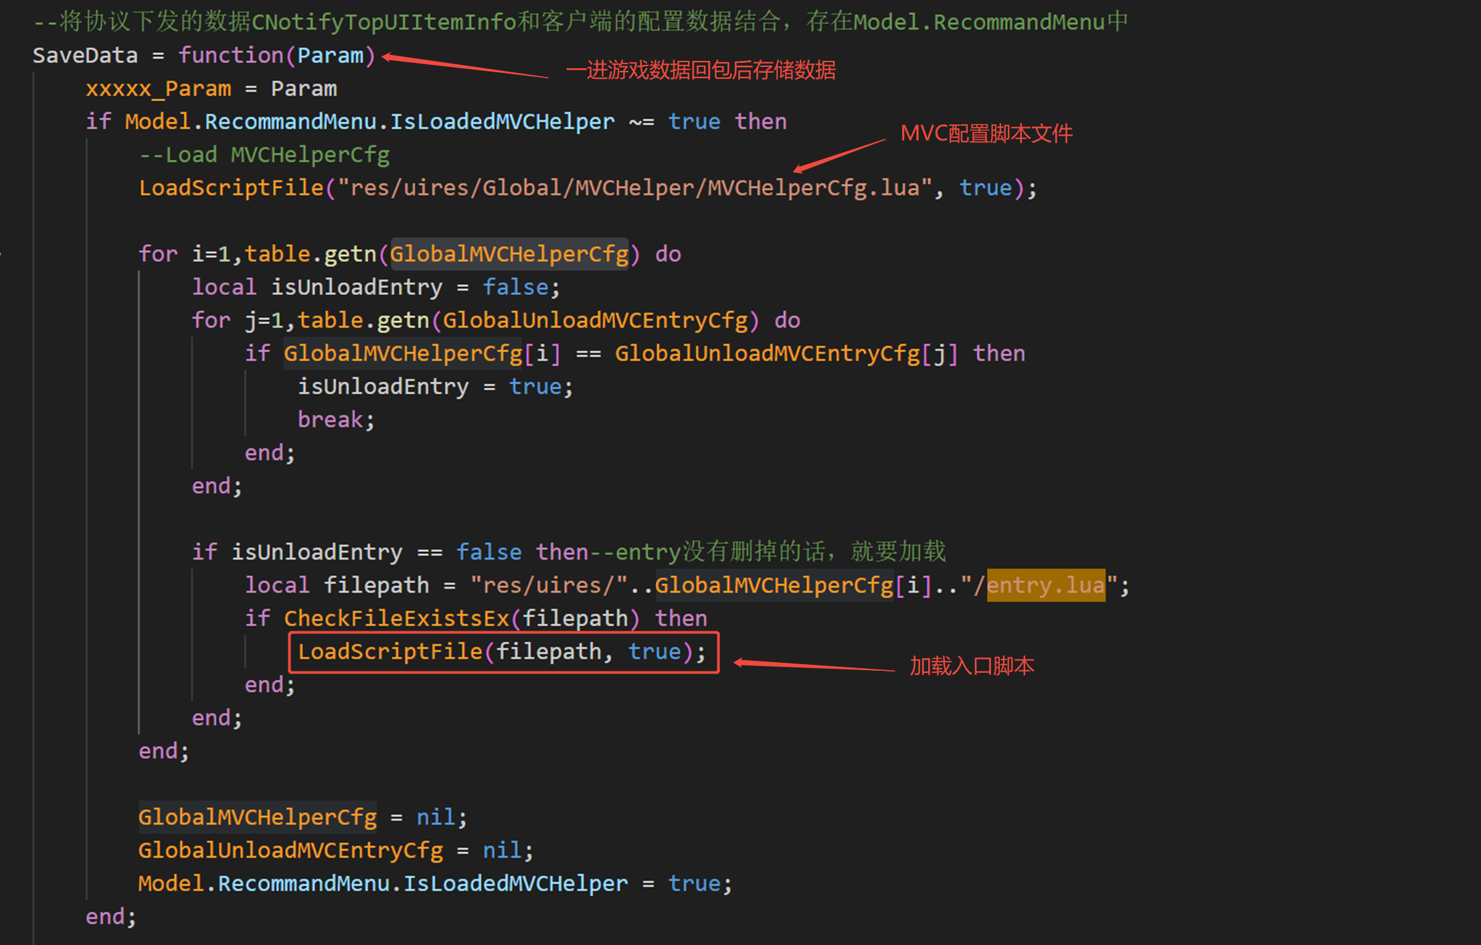The width and height of the screenshot is (1481, 945).
Task: Click the 'isUnloadEntry = true' assignment
Action: [x=434, y=387]
